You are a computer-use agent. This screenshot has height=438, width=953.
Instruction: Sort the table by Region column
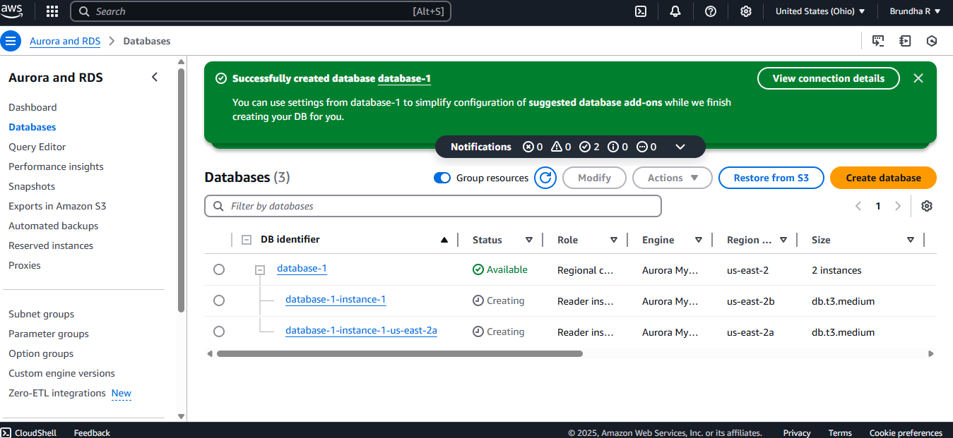[783, 240]
